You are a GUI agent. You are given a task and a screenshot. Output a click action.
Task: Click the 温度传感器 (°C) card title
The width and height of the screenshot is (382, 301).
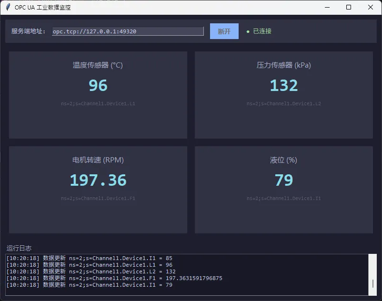coord(98,65)
